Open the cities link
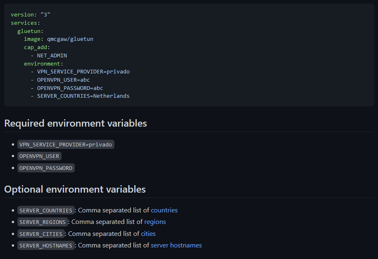 click(148, 233)
